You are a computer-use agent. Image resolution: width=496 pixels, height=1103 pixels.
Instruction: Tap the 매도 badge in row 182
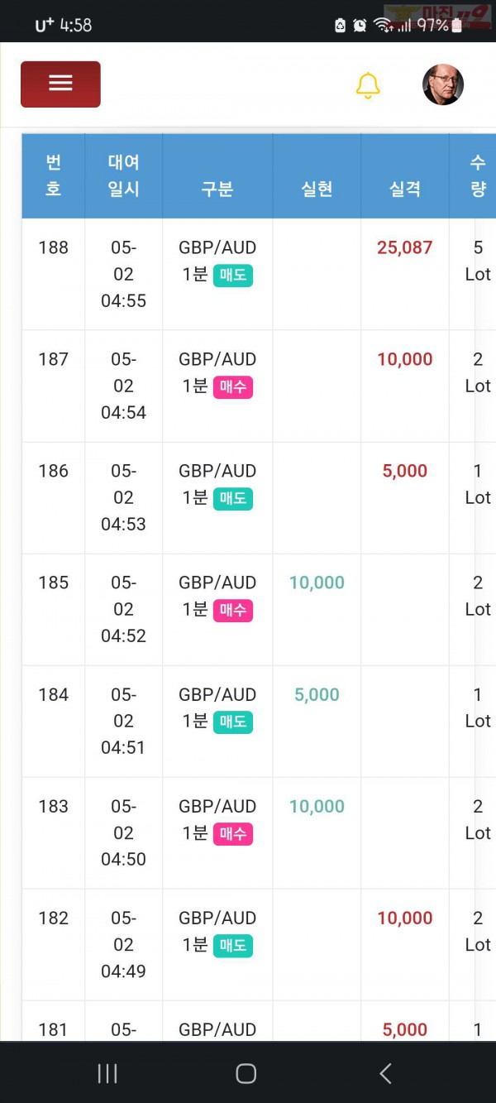pos(233,946)
